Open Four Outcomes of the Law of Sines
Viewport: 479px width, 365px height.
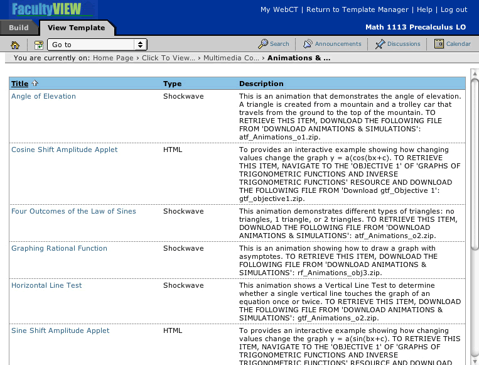click(73, 211)
